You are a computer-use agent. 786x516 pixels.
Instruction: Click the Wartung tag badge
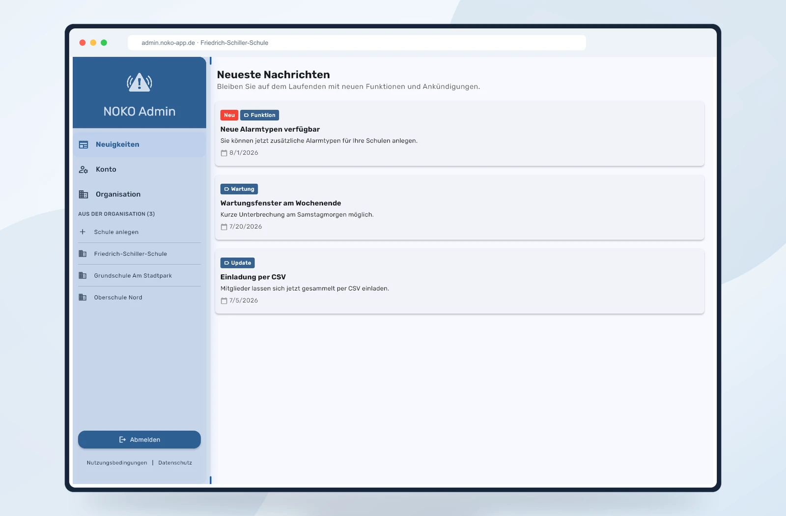coord(239,189)
